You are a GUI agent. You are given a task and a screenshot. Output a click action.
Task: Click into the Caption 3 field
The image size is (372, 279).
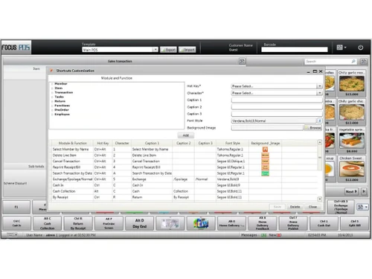pyautogui.click(x=277, y=114)
